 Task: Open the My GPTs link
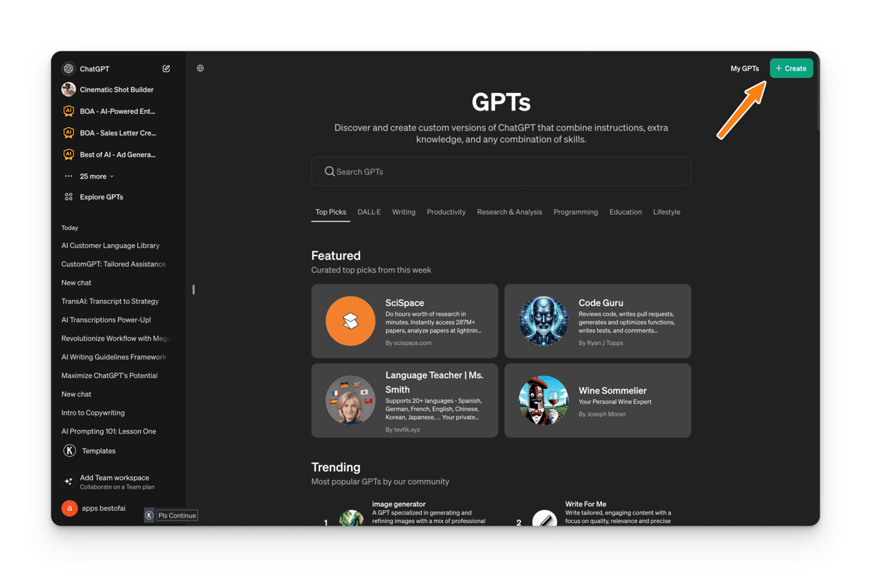coord(745,69)
